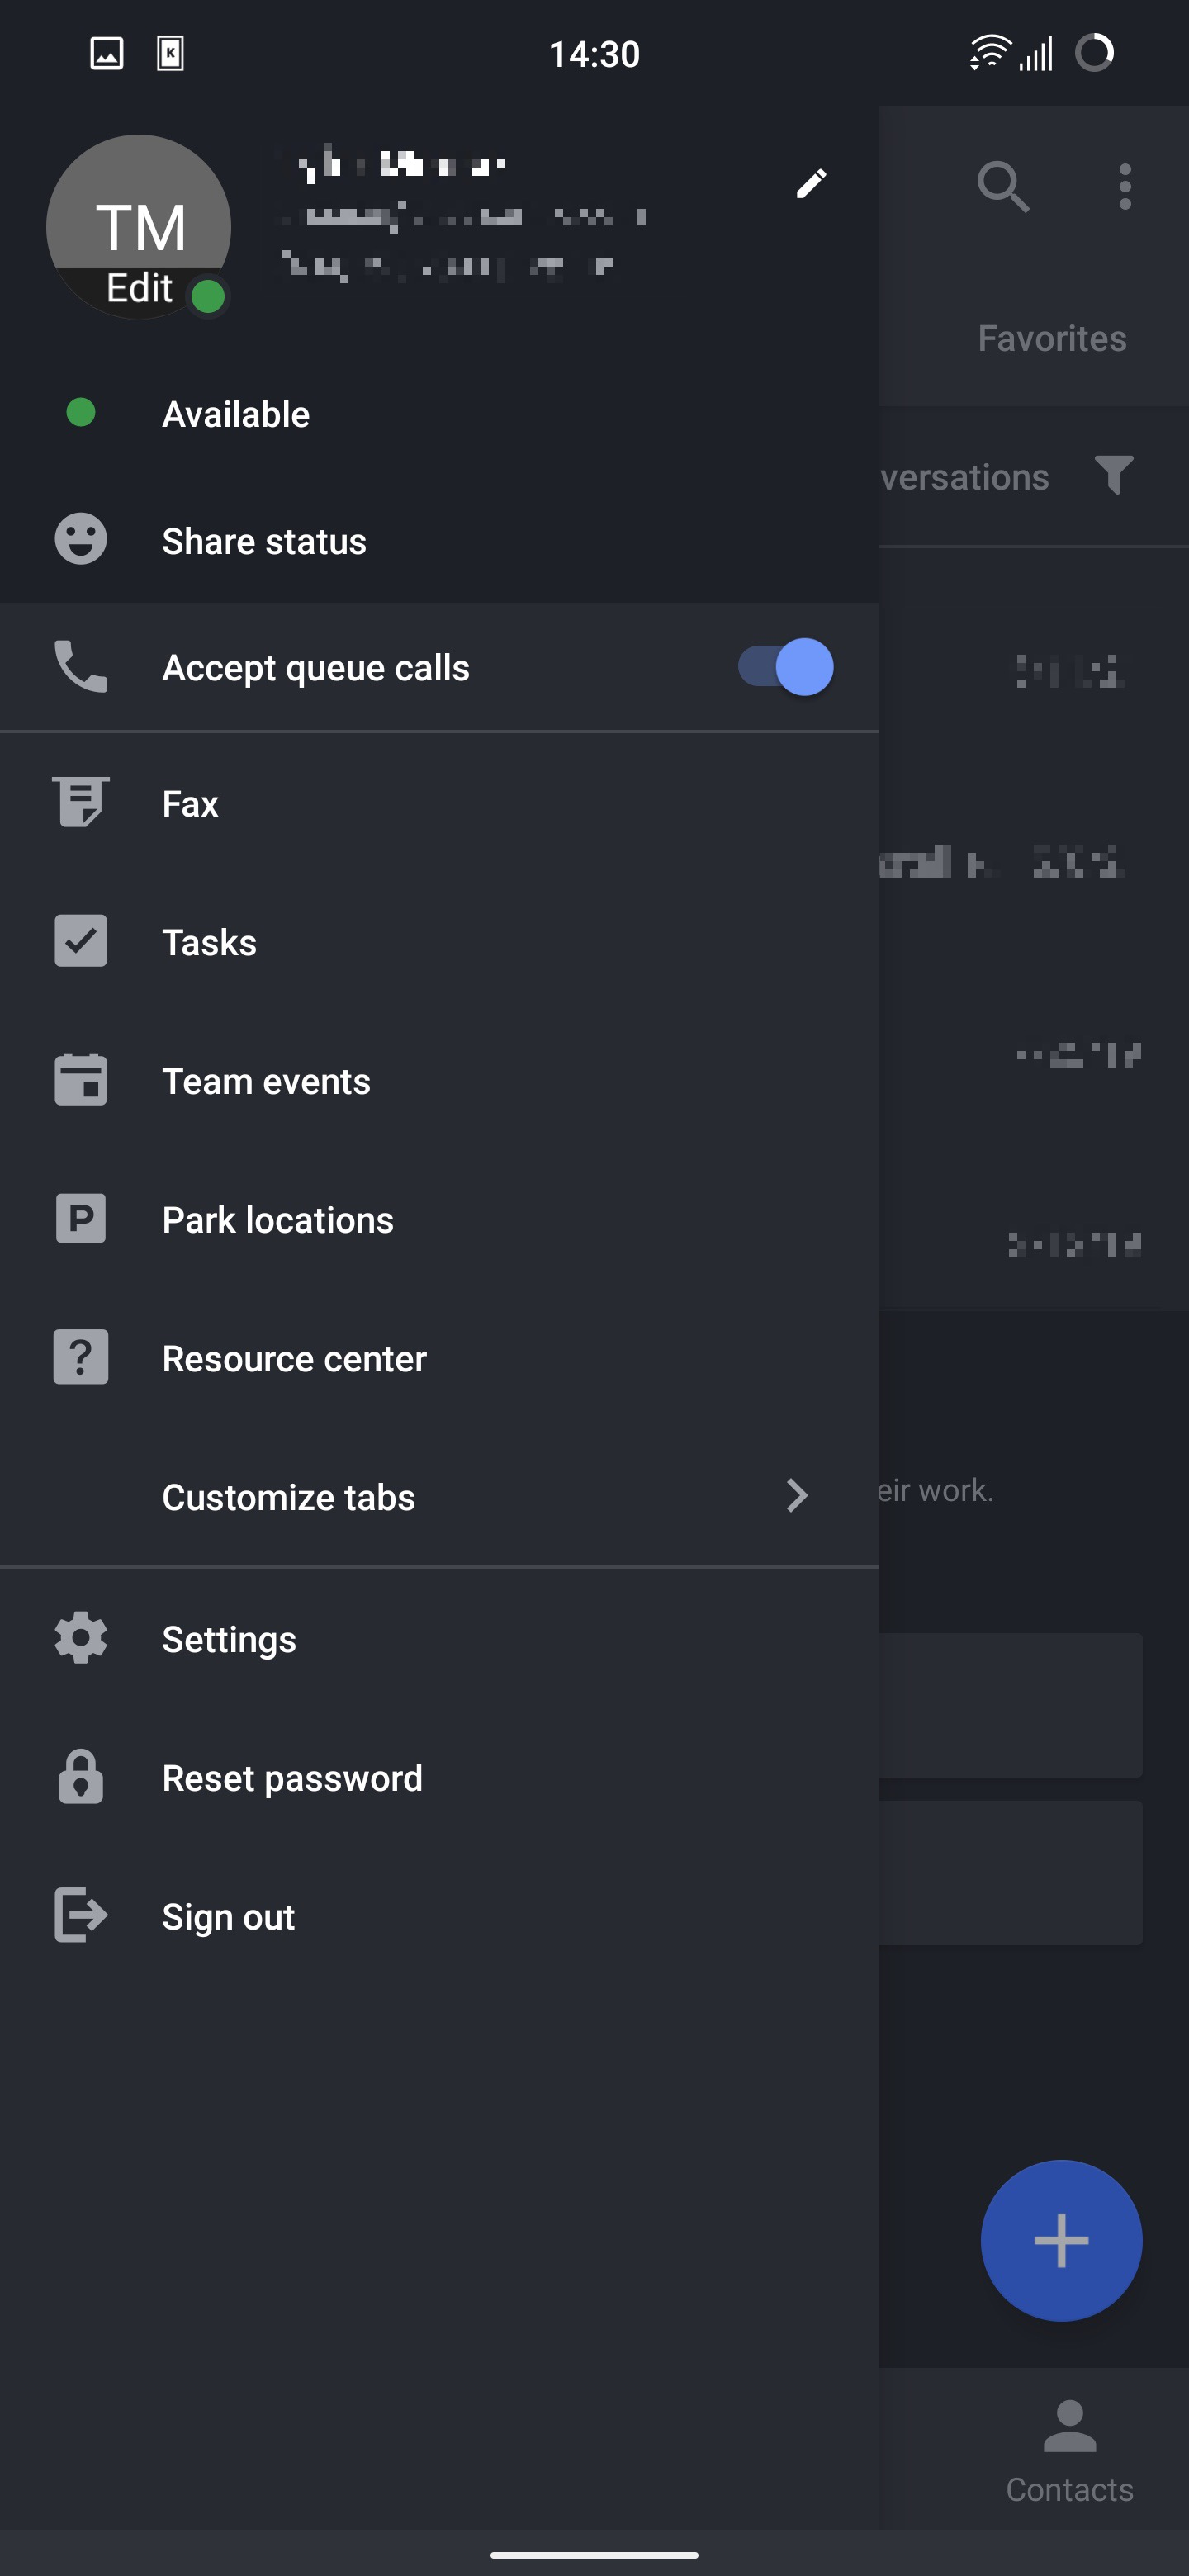The width and height of the screenshot is (1189, 2576).
Task: Toggle the Accept queue calls switch
Action: (786, 667)
